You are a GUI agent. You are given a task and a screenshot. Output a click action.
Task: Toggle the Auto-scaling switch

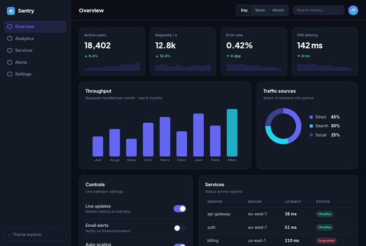[180, 245]
